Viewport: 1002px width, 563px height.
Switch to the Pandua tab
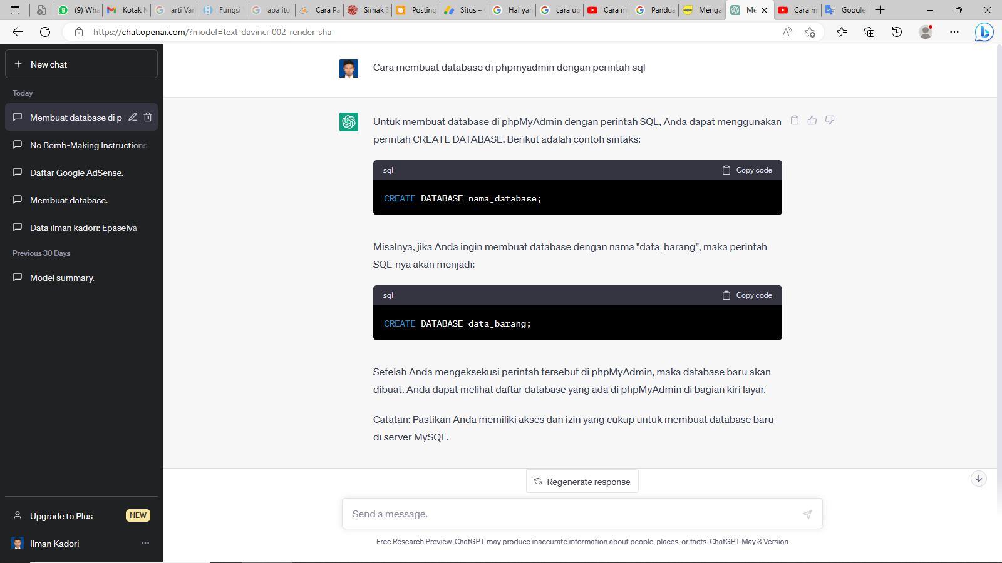(656, 10)
